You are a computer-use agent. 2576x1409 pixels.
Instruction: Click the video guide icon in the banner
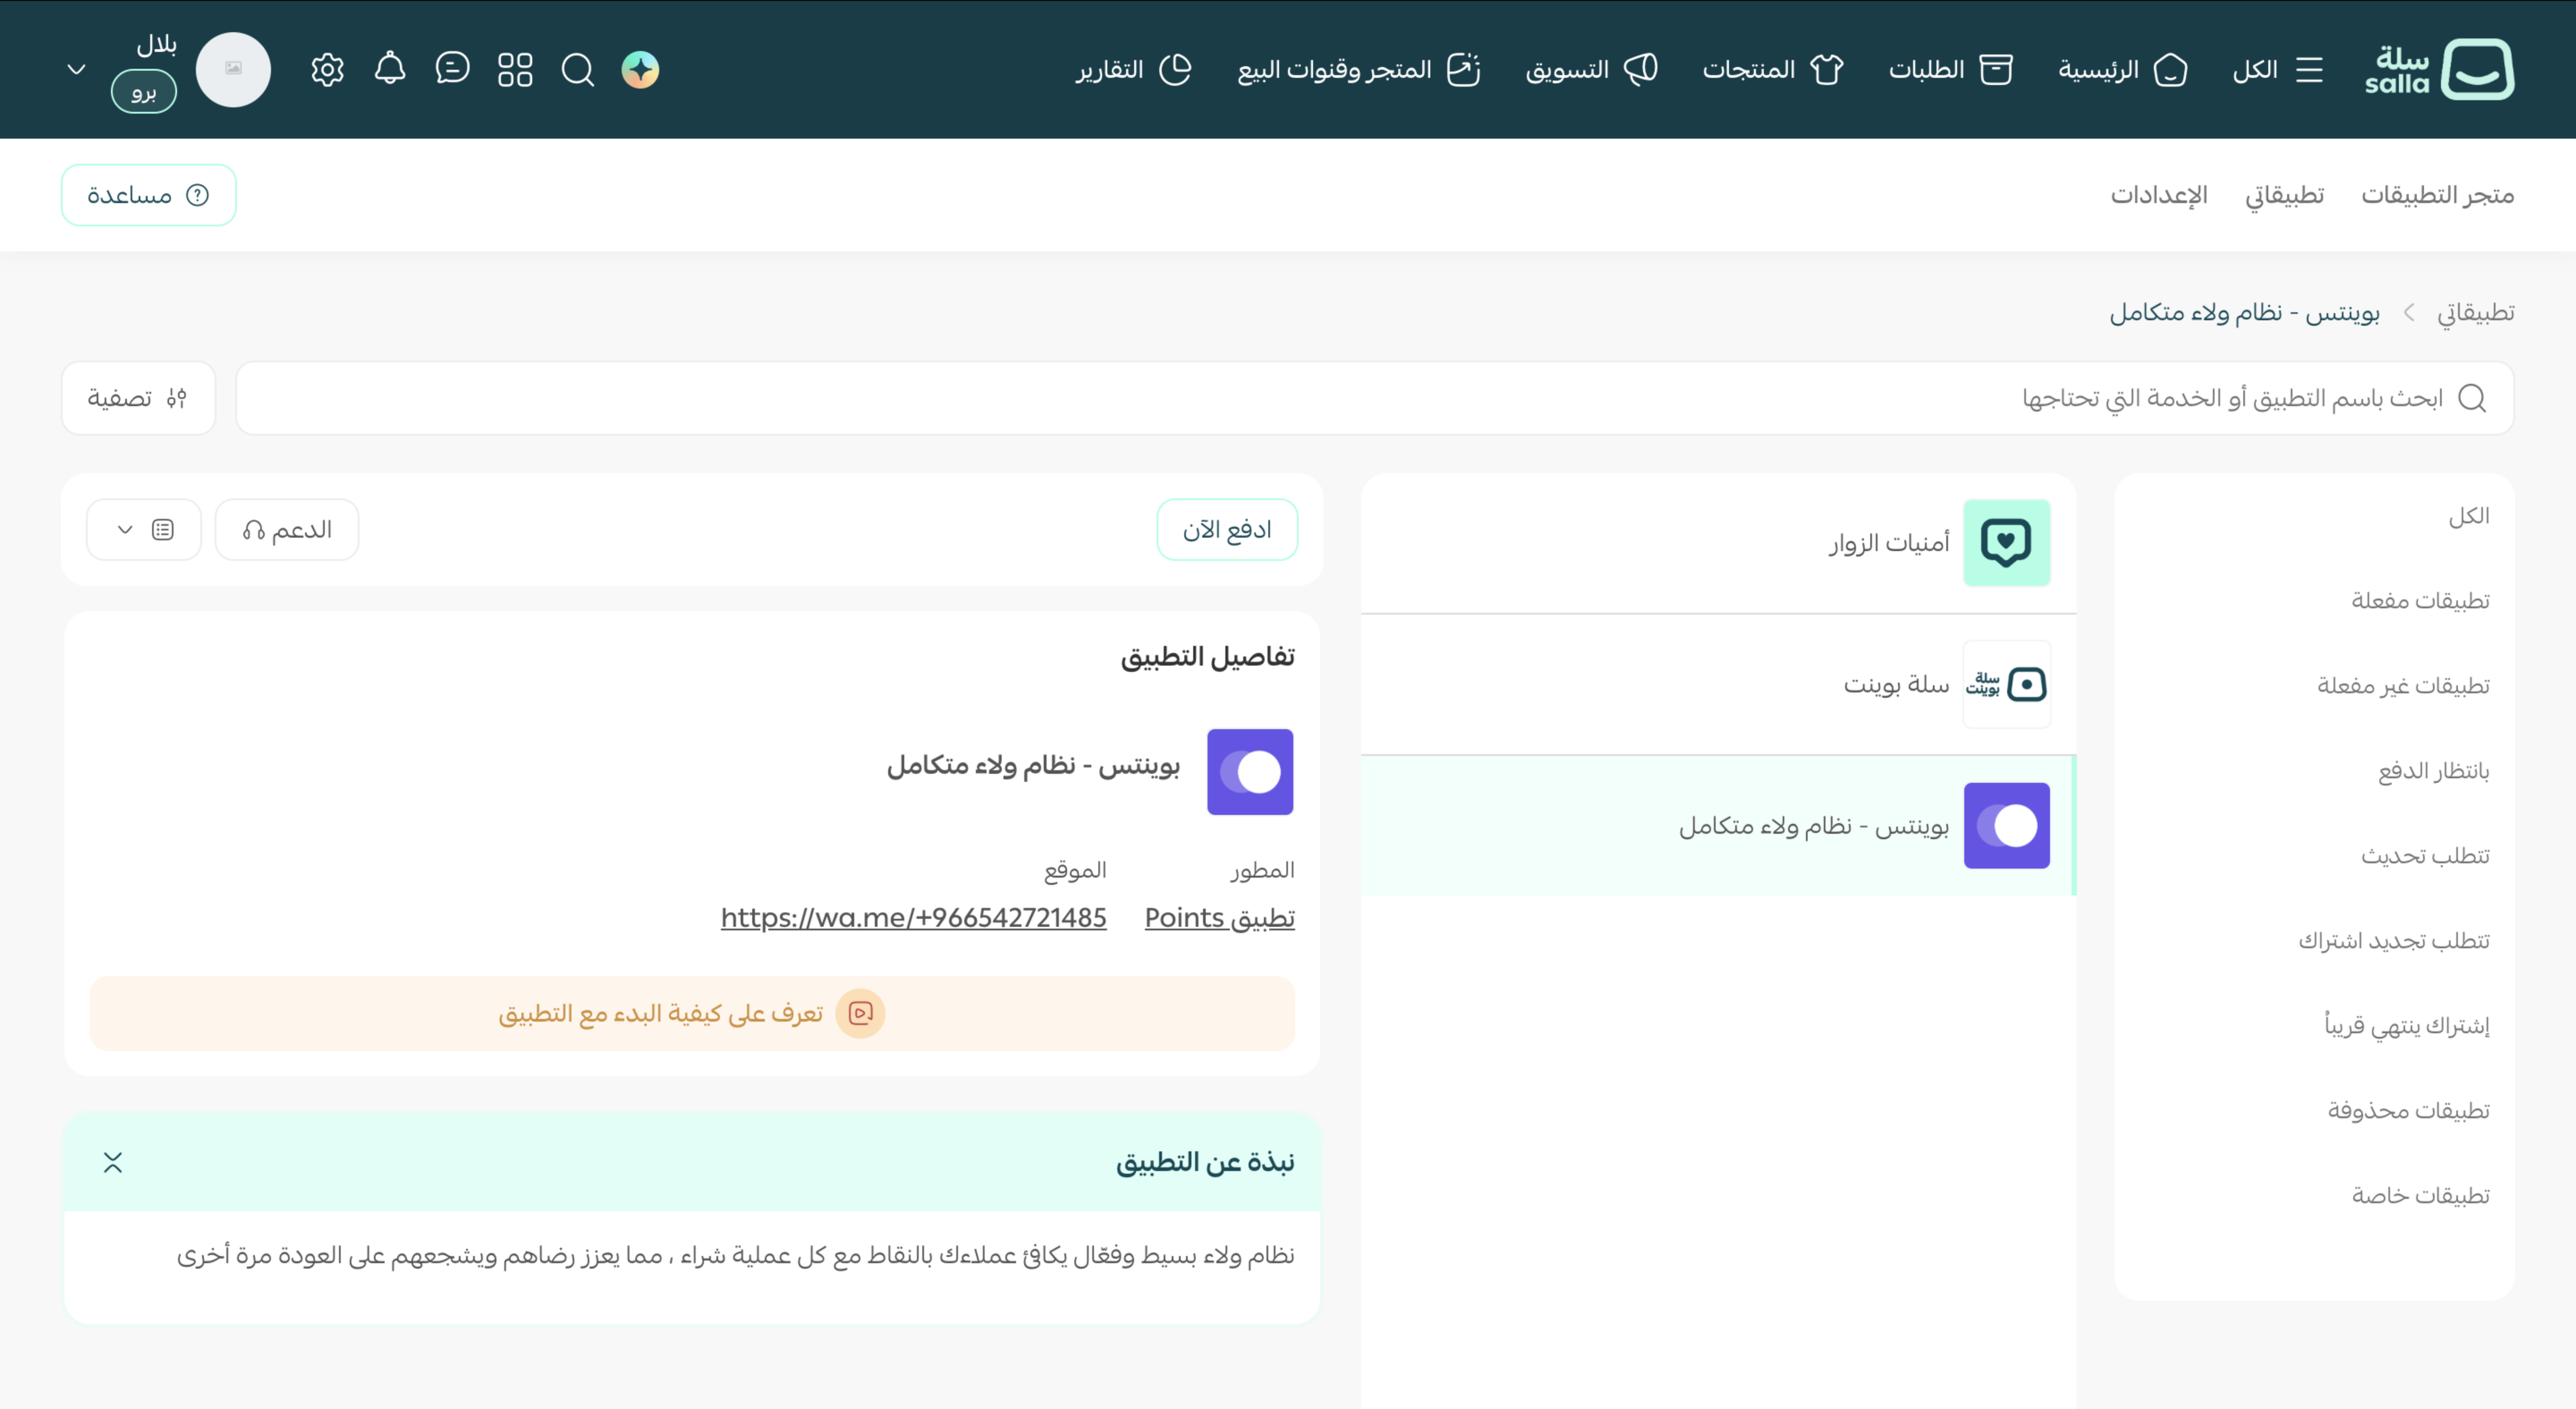click(x=860, y=1014)
